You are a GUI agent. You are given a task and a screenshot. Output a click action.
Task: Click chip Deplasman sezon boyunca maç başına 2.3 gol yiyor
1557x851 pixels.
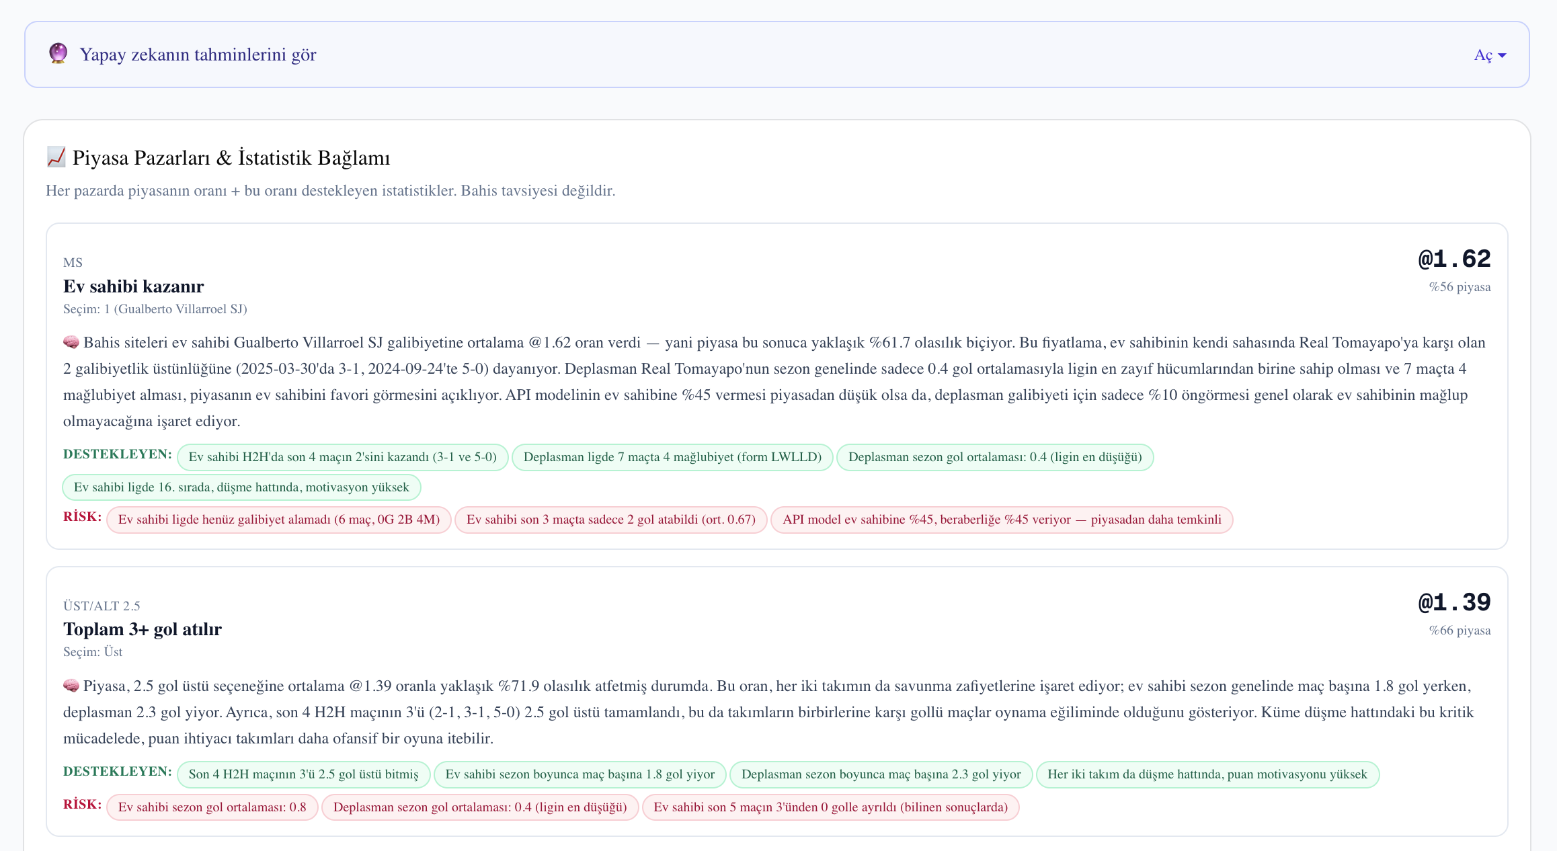tap(881, 774)
